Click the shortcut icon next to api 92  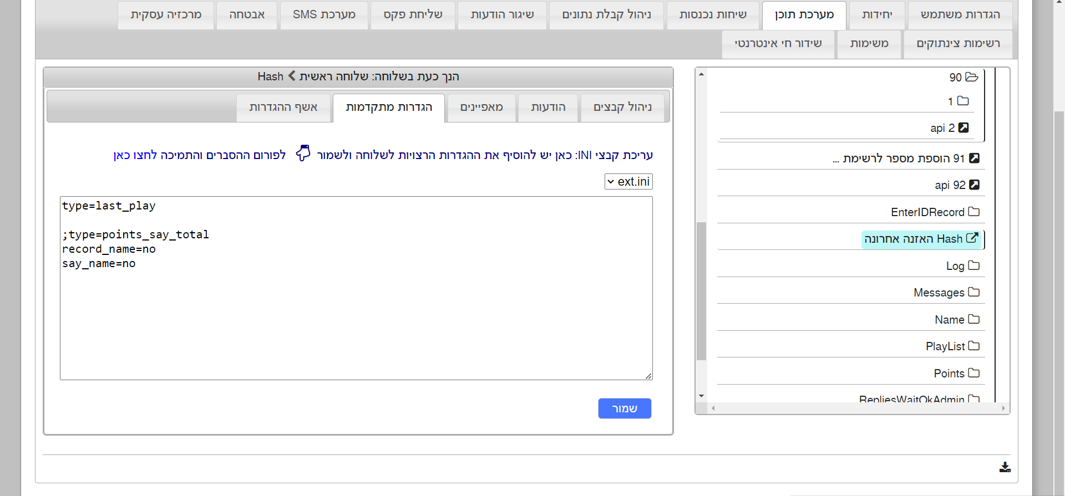point(974,185)
